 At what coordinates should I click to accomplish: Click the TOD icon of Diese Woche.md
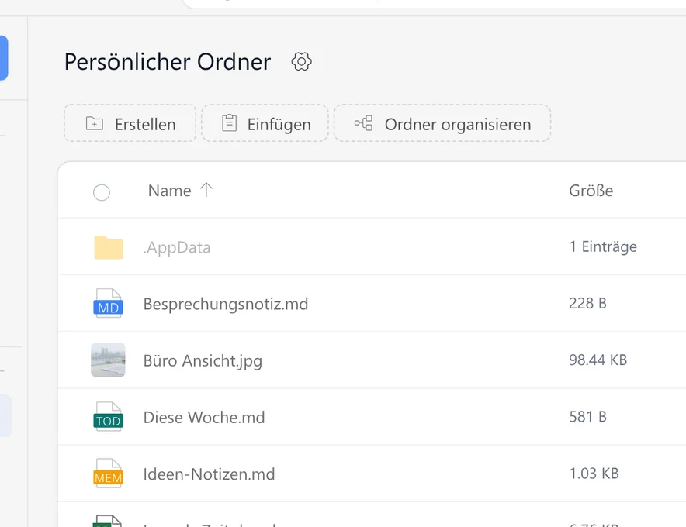coord(108,416)
